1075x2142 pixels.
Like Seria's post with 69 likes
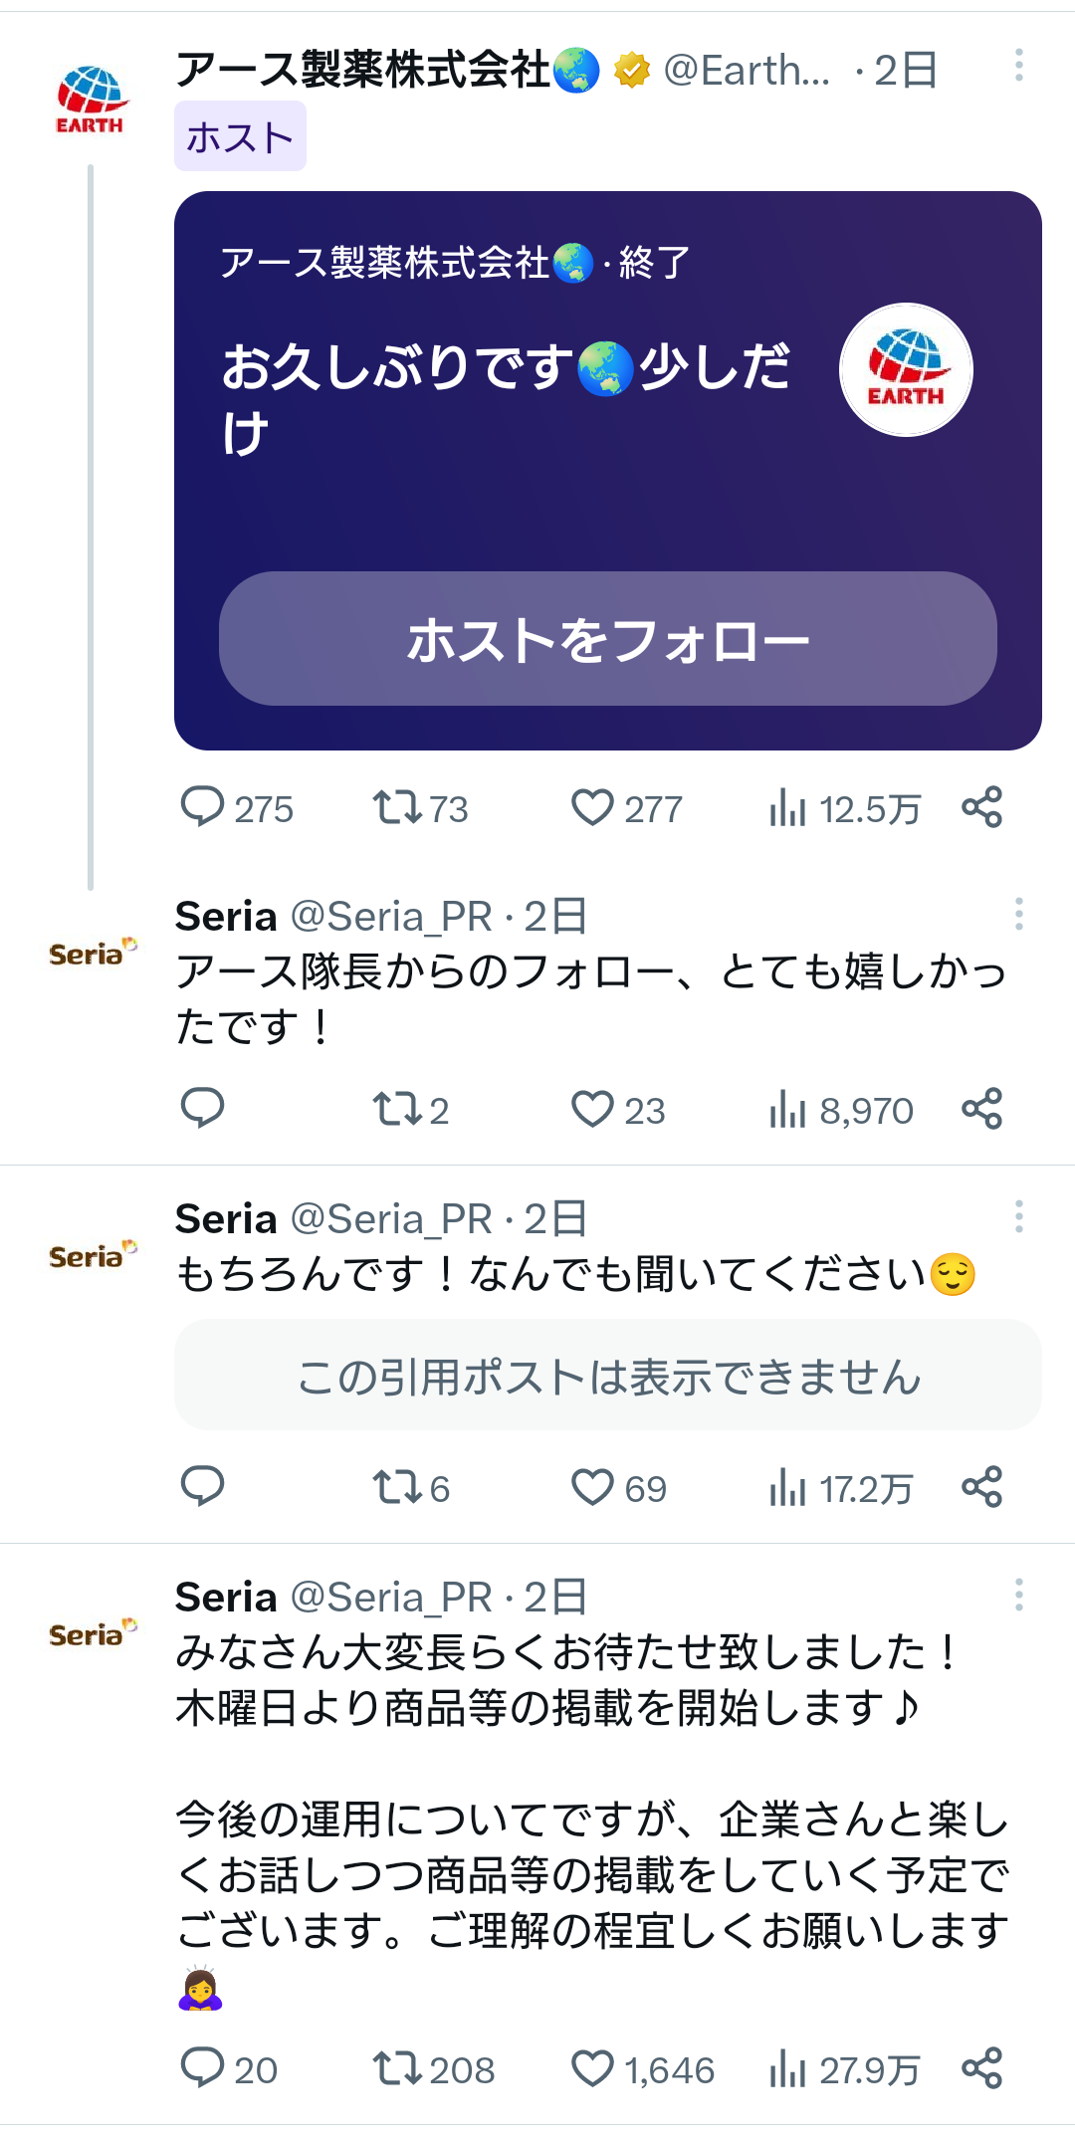click(x=592, y=1488)
